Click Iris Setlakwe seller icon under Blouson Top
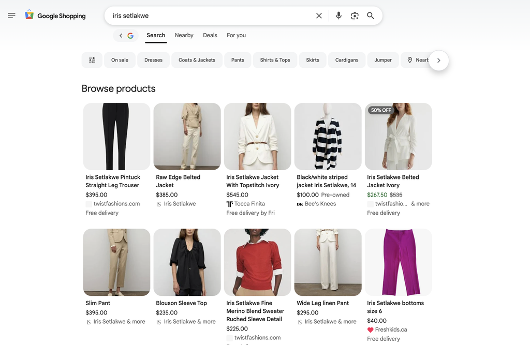Image resolution: width=530 pixels, height=345 pixels. point(159,322)
